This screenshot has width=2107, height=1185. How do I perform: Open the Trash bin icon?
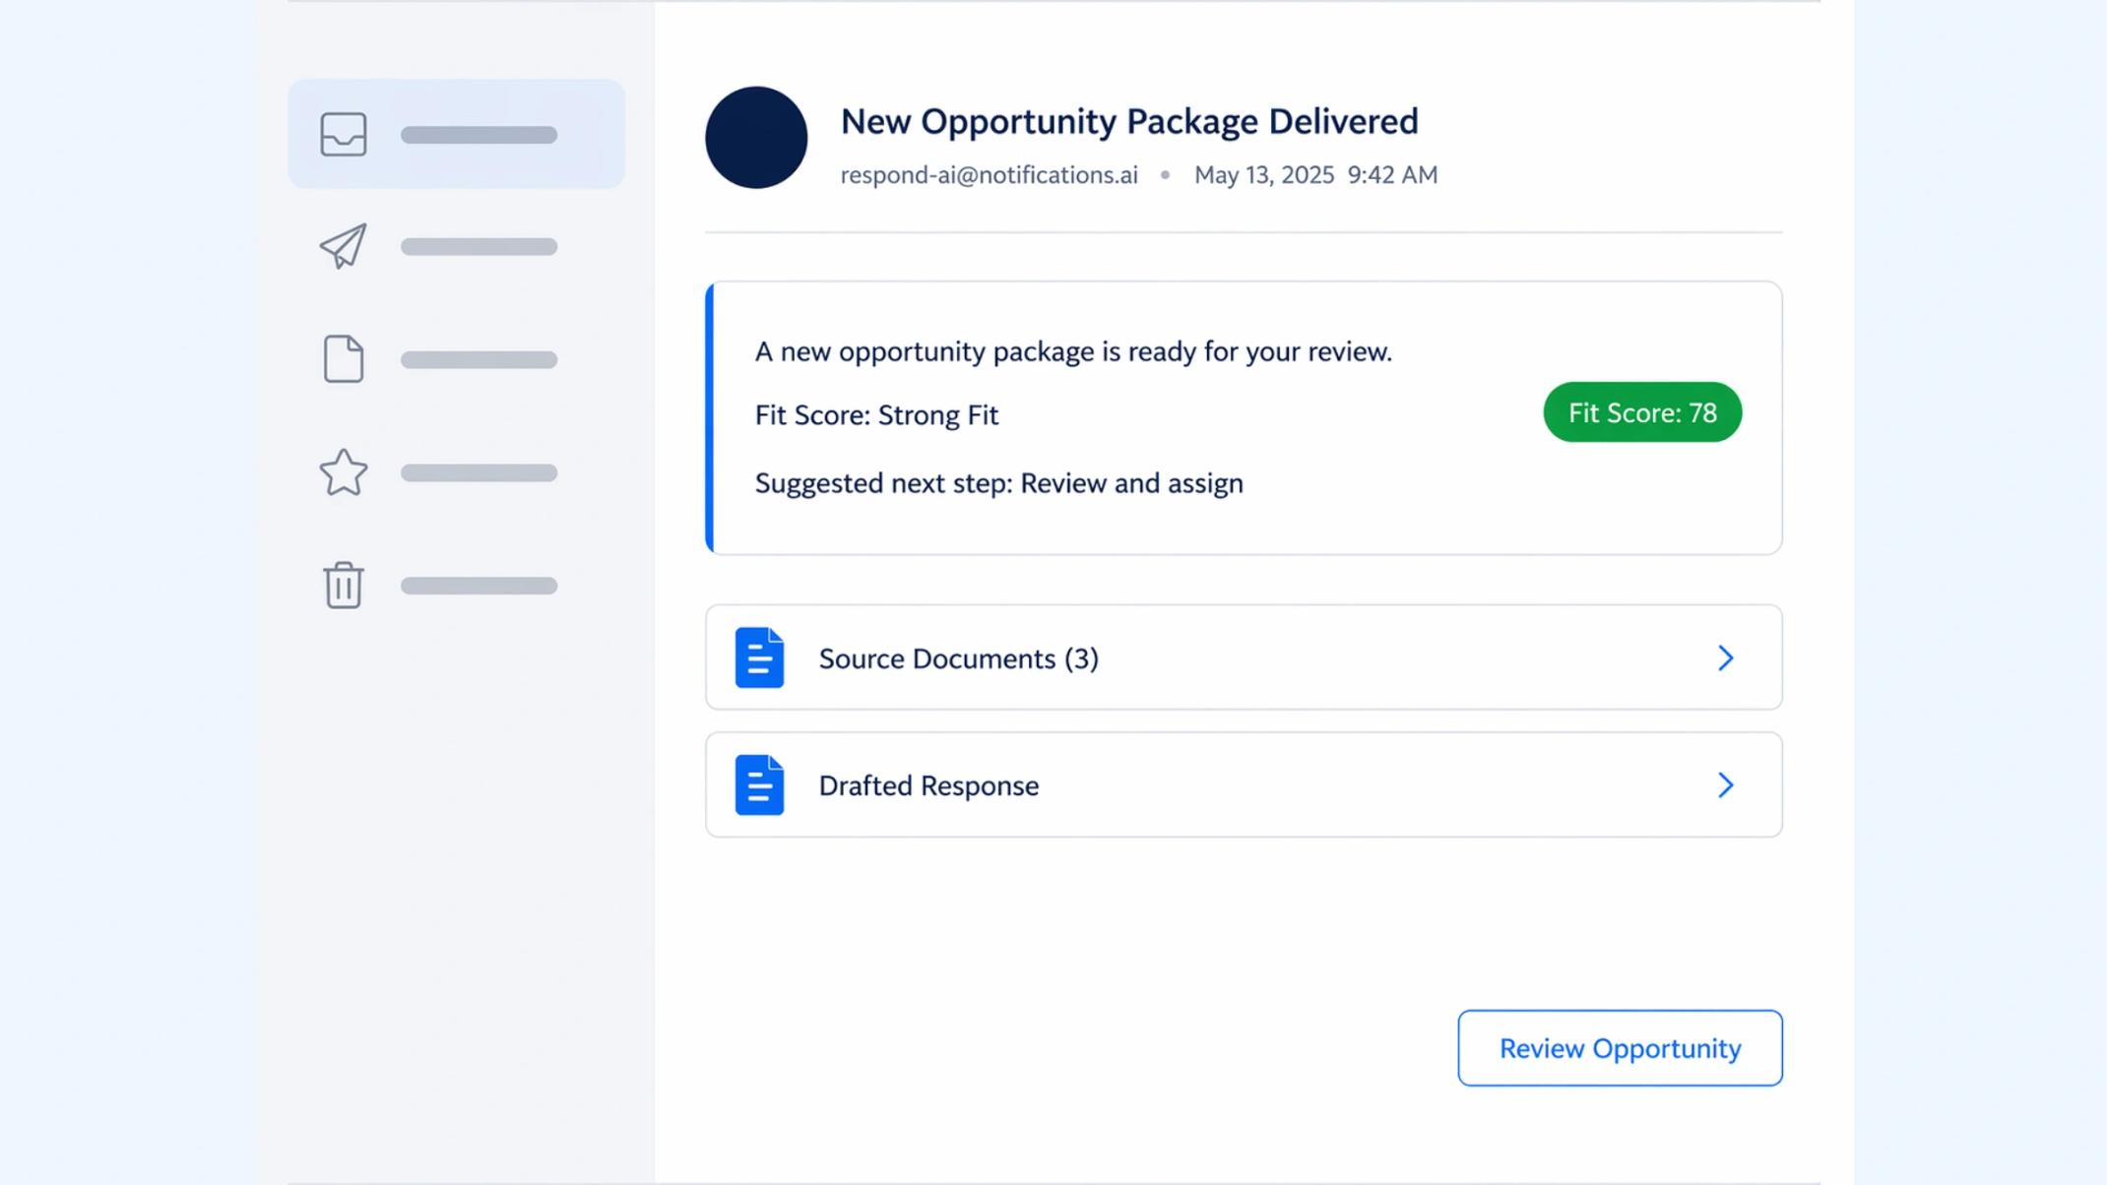tap(344, 586)
